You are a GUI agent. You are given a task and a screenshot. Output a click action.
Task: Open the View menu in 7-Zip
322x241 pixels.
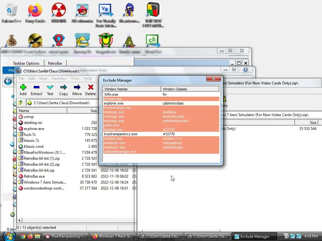click(43, 78)
